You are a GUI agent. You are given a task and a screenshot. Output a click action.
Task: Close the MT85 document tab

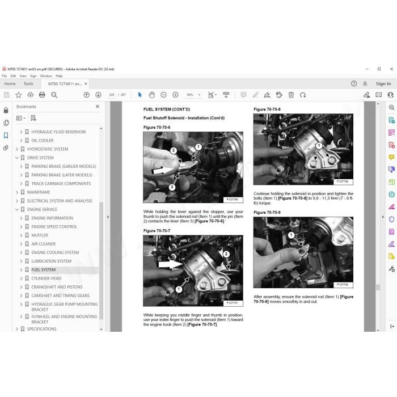click(86, 83)
